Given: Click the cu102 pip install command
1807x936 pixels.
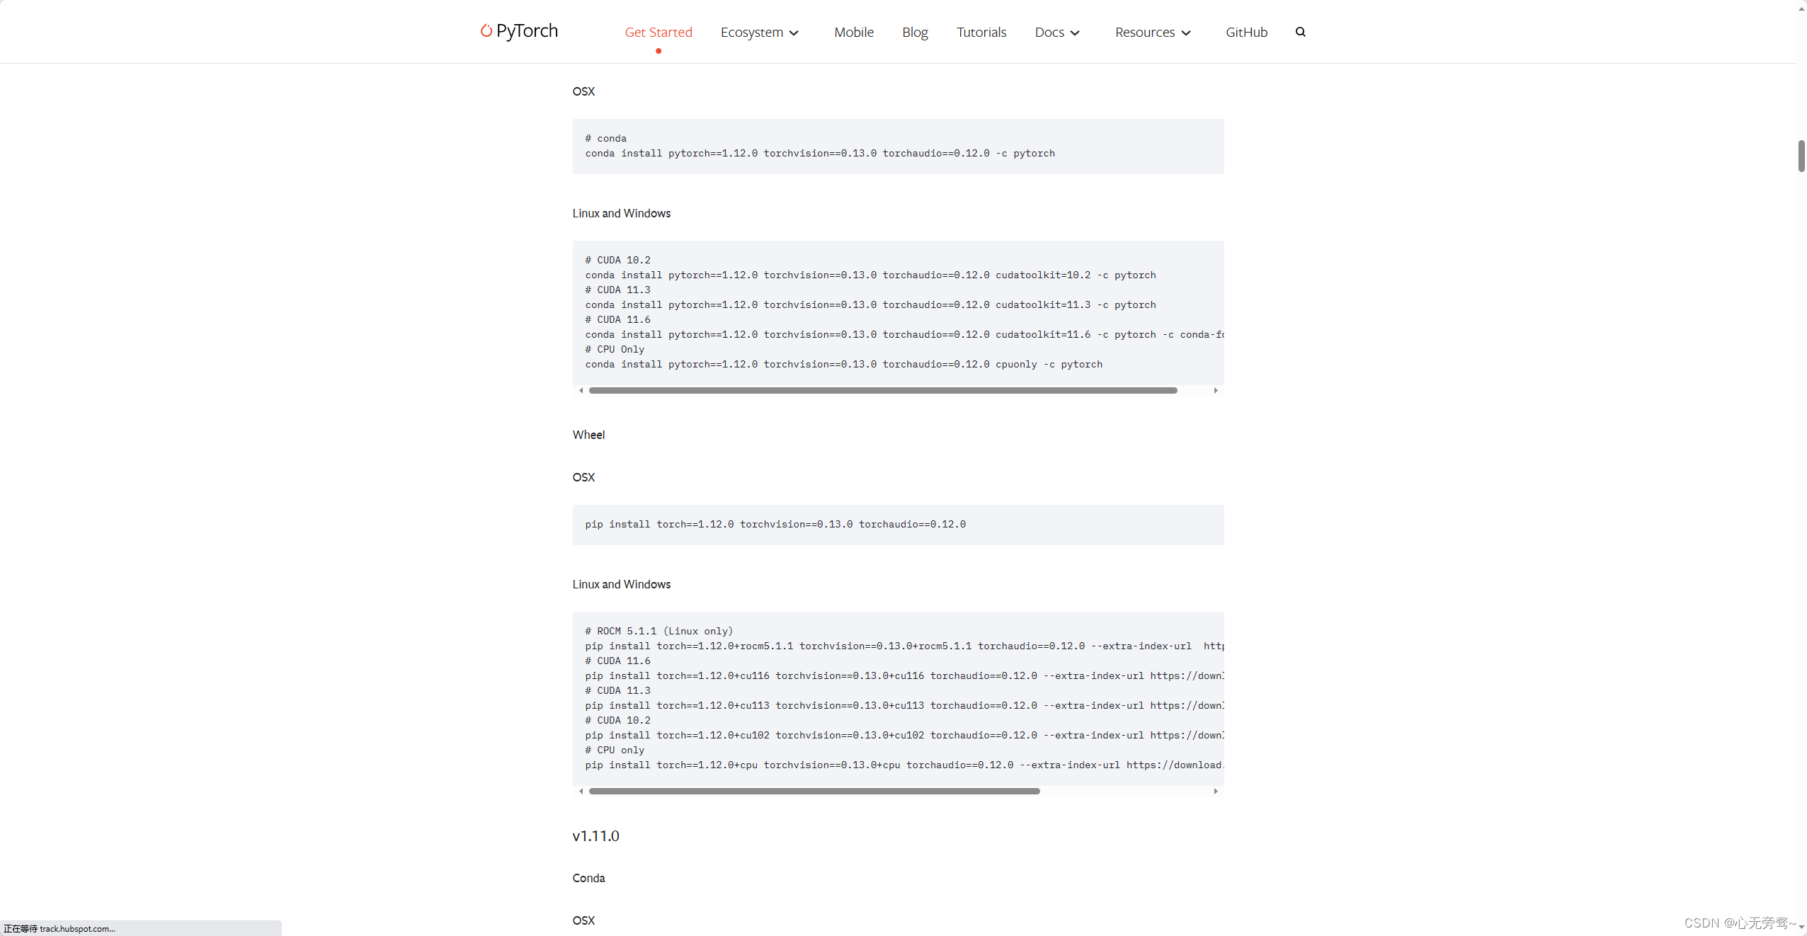Looking at the screenshot, I should [x=904, y=735].
